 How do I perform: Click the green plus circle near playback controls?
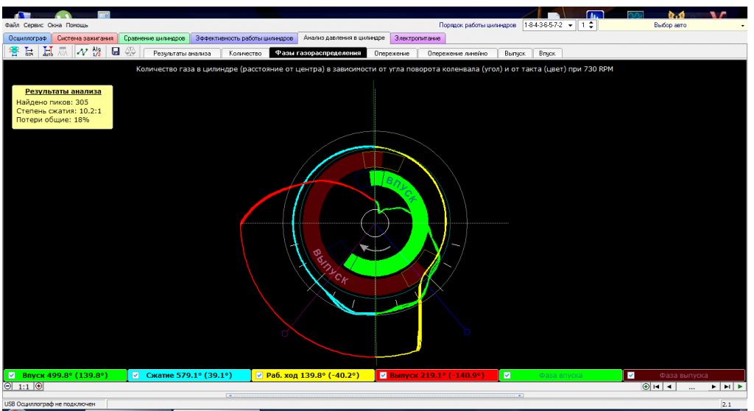[x=646, y=387]
